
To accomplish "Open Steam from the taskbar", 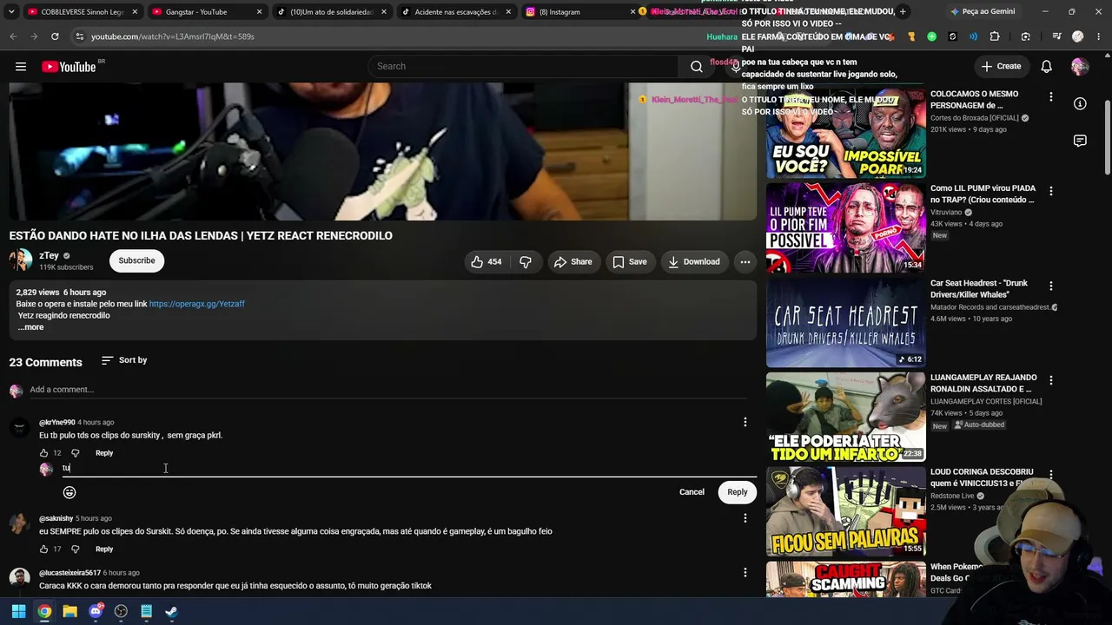I will pos(172,611).
